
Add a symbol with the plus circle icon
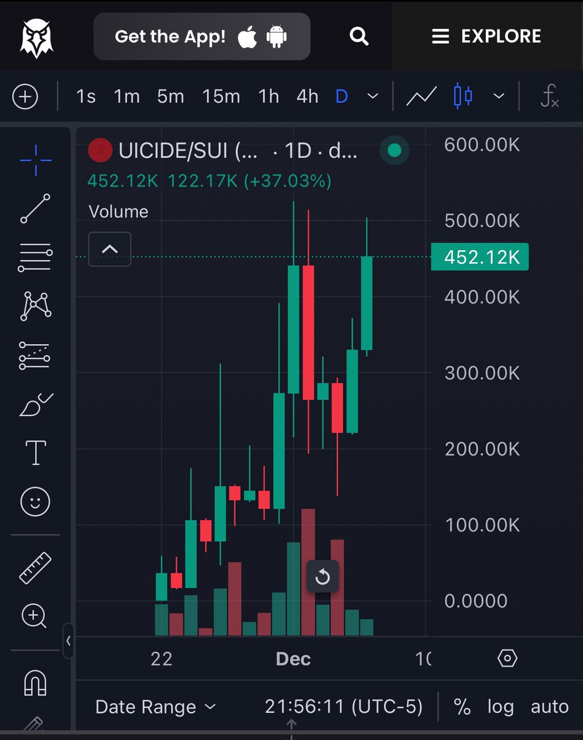click(x=25, y=97)
